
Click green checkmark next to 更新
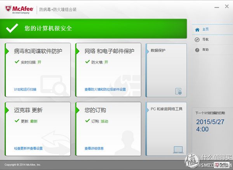coord(17,121)
